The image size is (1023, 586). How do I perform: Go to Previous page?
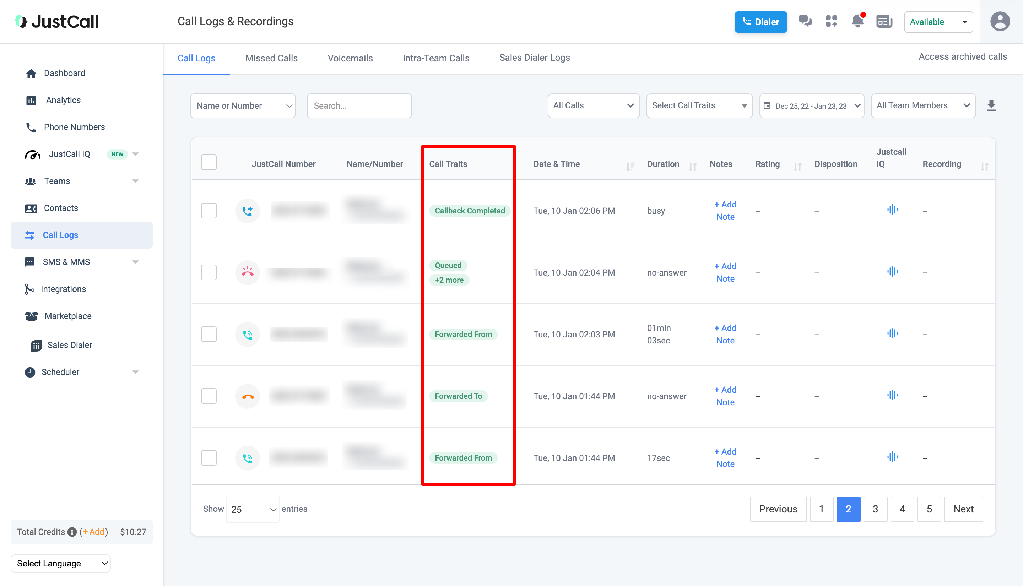tap(778, 509)
